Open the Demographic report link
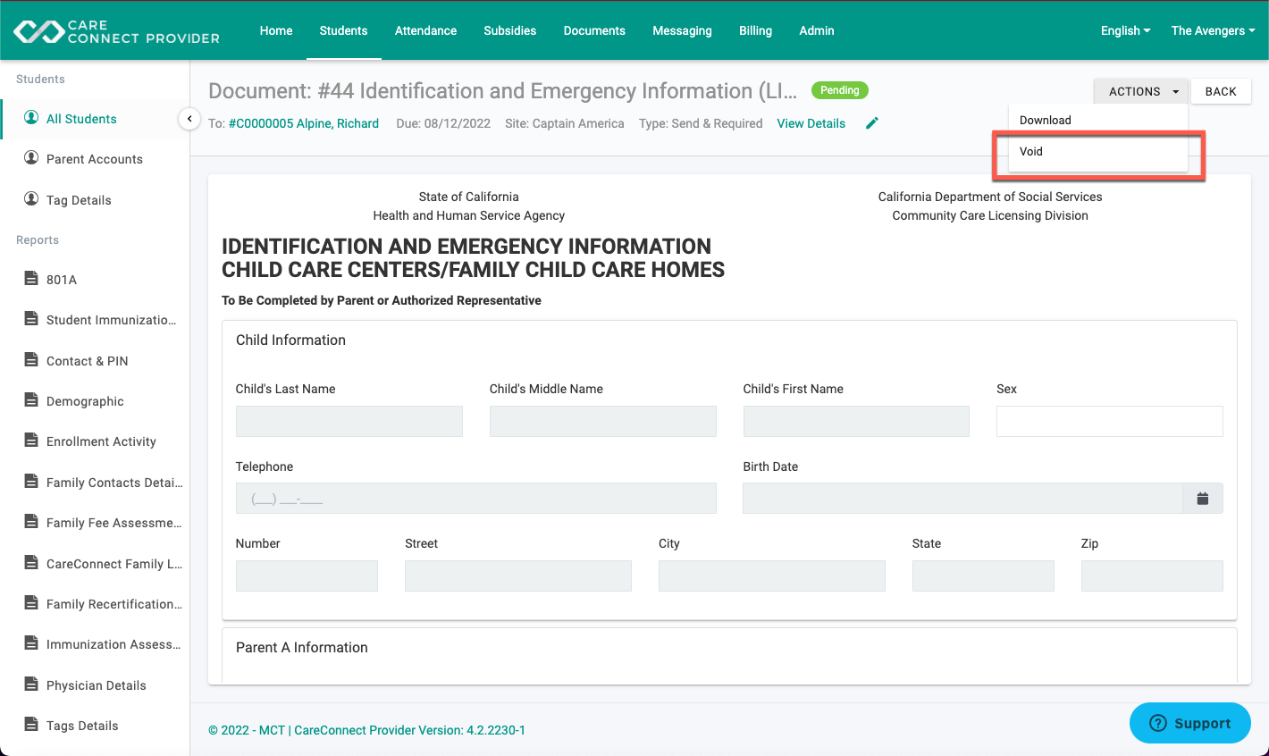1269x756 pixels. pos(85,401)
